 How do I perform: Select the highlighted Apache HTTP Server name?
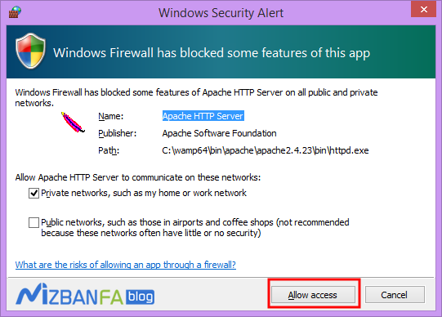[x=203, y=116]
